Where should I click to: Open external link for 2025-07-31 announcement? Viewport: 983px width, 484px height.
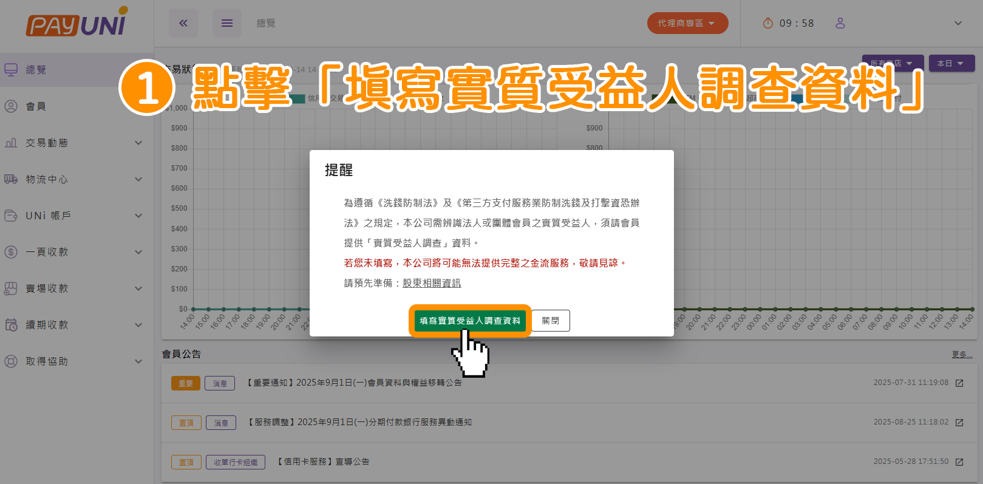pos(959,383)
